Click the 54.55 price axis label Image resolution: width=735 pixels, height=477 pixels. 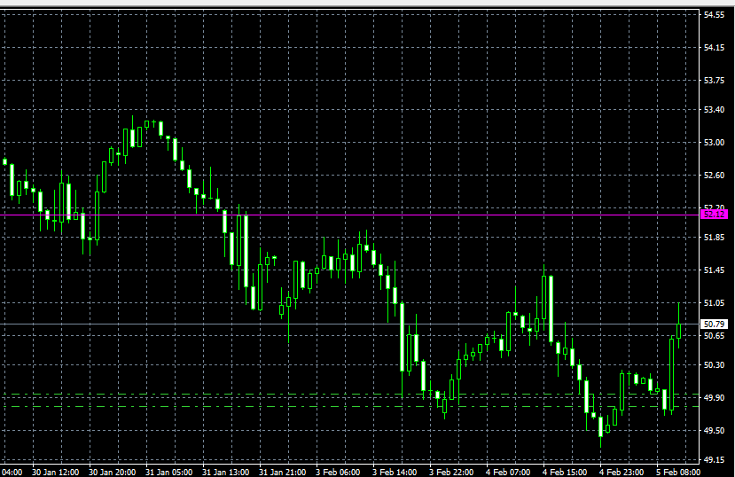pyautogui.click(x=714, y=15)
